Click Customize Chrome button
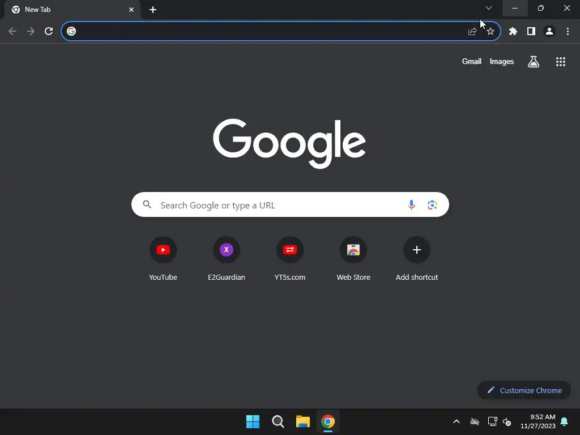Image resolution: width=580 pixels, height=435 pixels. coord(524,390)
